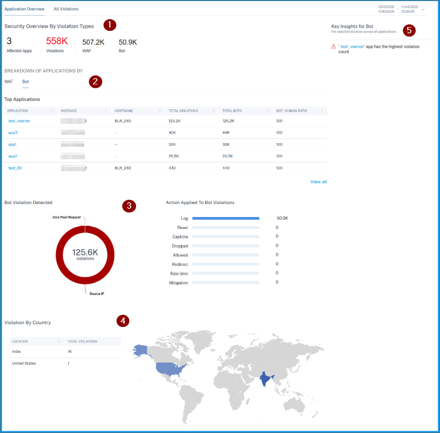Select the Bot breakdown tab
Viewport: 440px width, 433px height.
tap(26, 82)
